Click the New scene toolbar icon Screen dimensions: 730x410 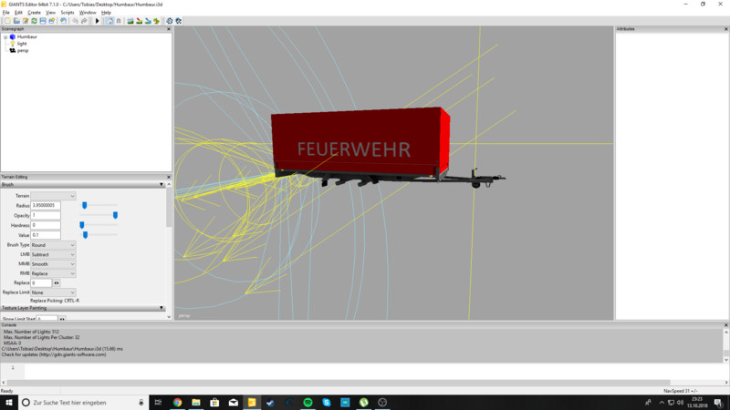tap(6, 20)
